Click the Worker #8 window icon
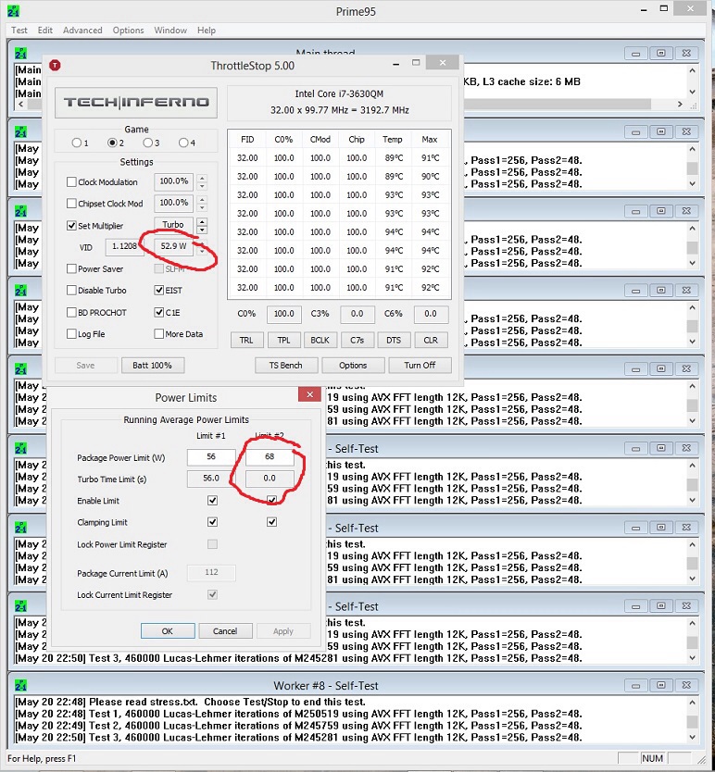The image size is (715, 772). tap(20, 685)
